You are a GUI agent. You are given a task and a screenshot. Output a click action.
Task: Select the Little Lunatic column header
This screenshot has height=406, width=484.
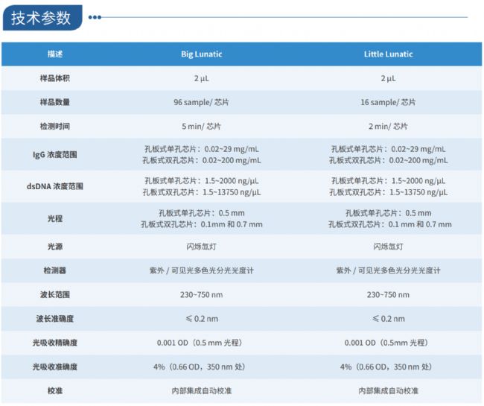tap(388, 54)
